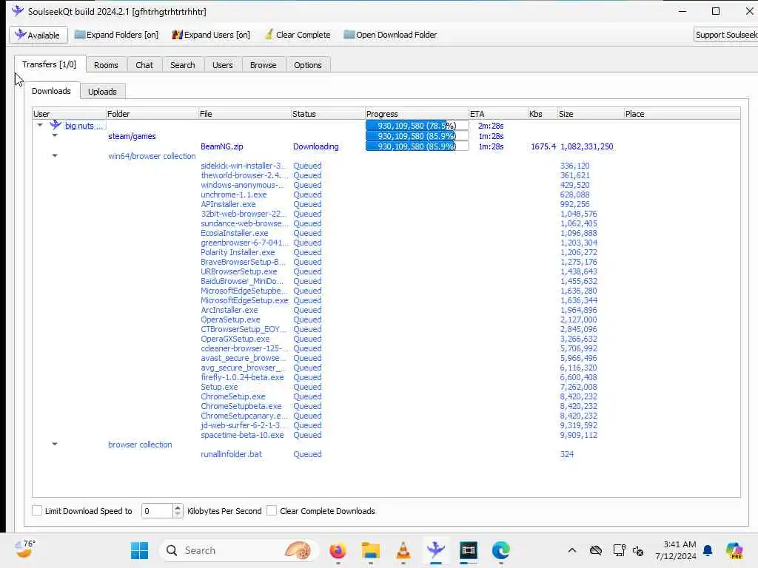Switch to the Browse tab

tap(263, 65)
